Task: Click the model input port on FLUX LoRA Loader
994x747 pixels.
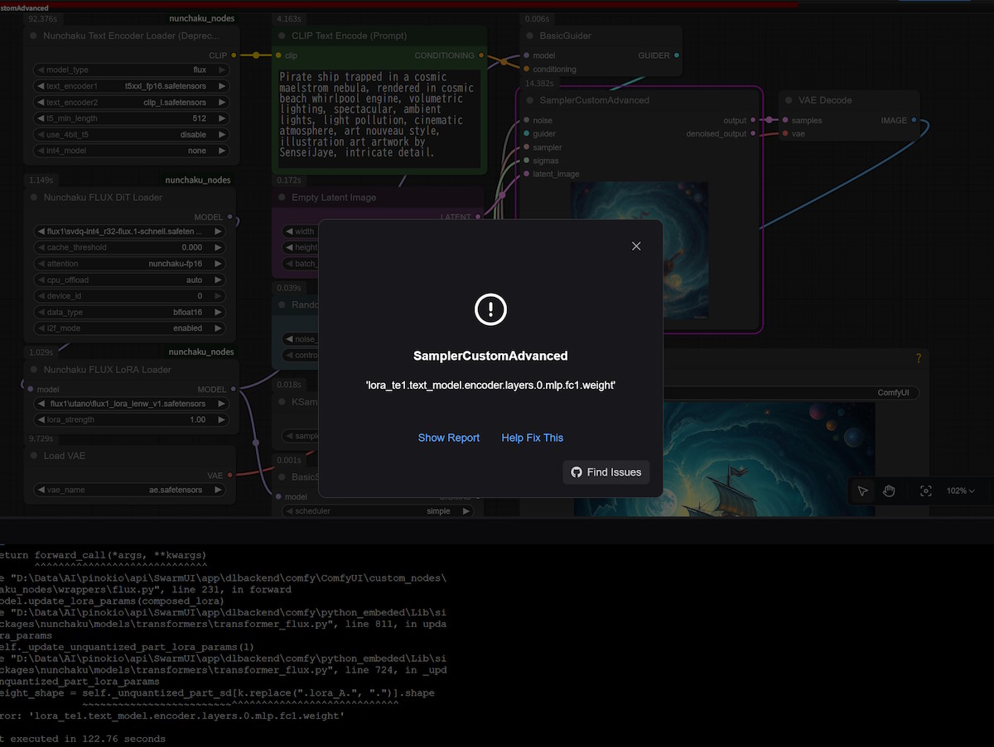Action: (31, 389)
